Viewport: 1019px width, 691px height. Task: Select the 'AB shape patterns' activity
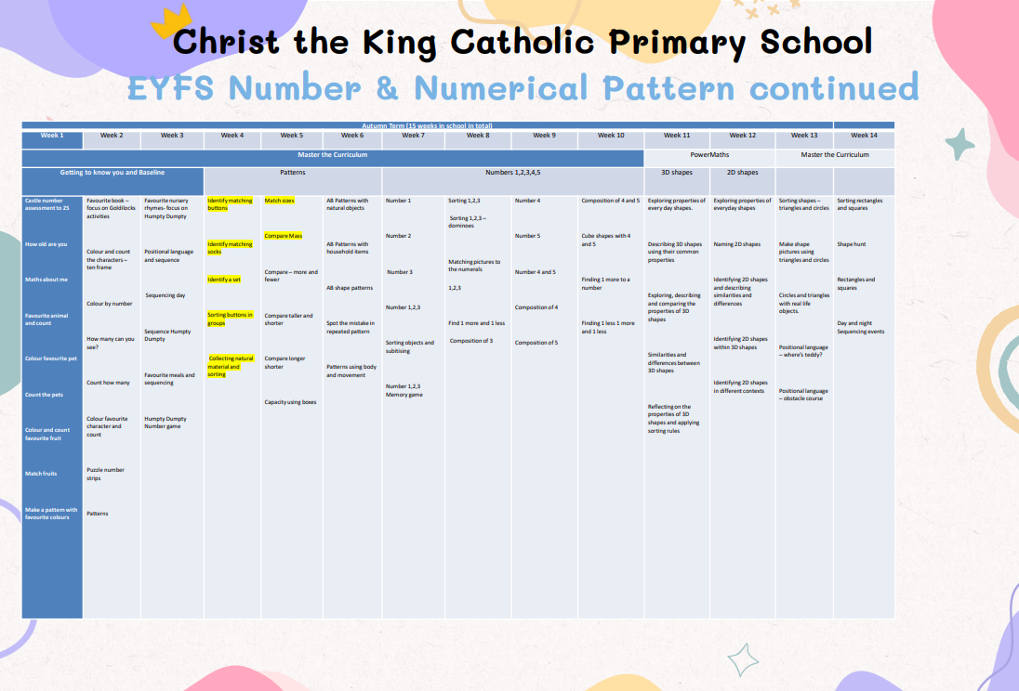coord(350,288)
